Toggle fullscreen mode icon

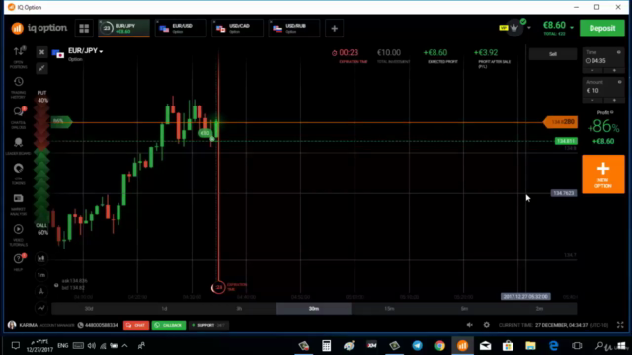tap(620, 325)
